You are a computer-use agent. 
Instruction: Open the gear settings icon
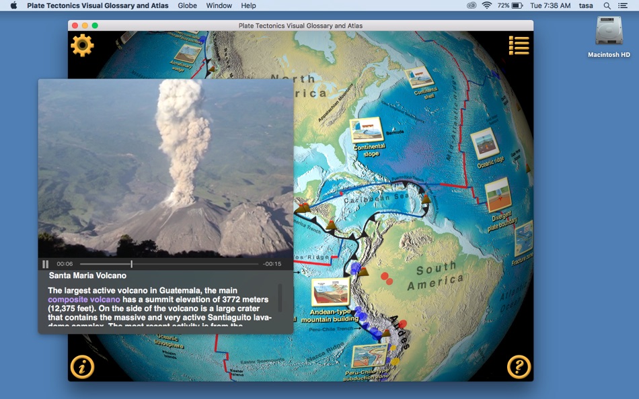pos(82,45)
